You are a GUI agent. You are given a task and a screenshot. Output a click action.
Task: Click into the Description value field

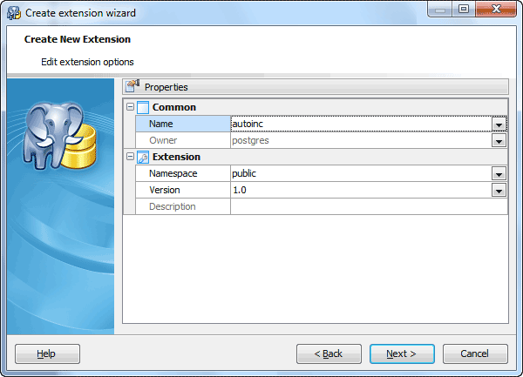368,207
